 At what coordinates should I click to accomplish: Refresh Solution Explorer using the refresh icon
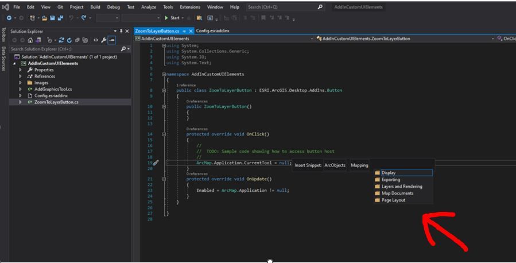click(x=69, y=40)
